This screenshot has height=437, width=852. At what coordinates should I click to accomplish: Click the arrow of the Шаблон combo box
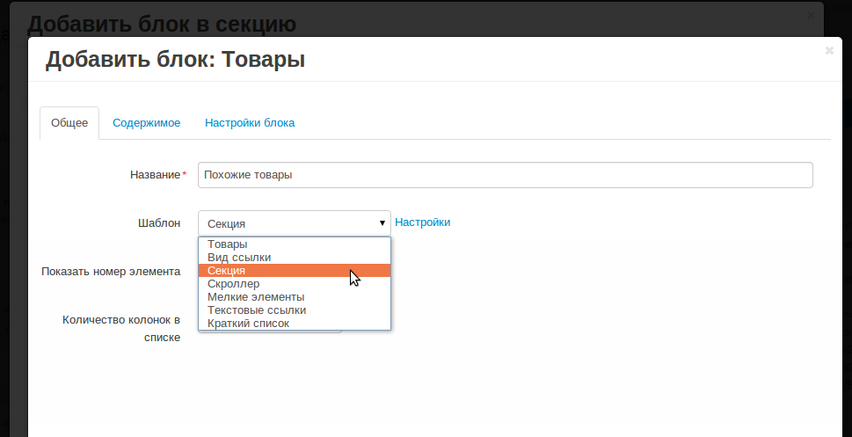point(382,222)
